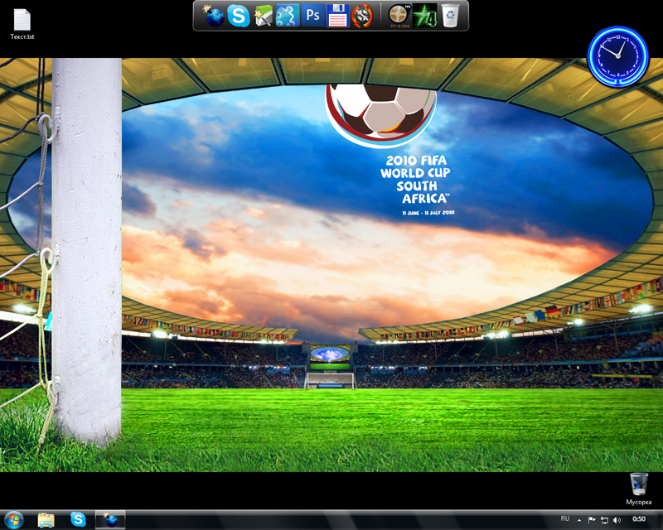Click the floppy disk icon in dock
This screenshot has width=663, height=530.
336,15
